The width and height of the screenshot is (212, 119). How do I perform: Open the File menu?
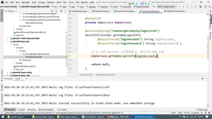coord(7,2)
